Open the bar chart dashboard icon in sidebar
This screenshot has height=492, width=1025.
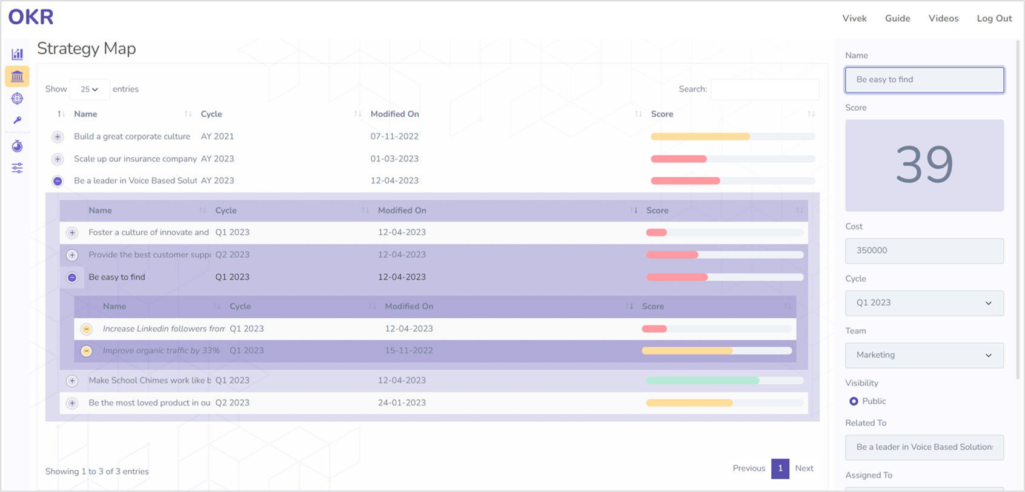pos(17,54)
